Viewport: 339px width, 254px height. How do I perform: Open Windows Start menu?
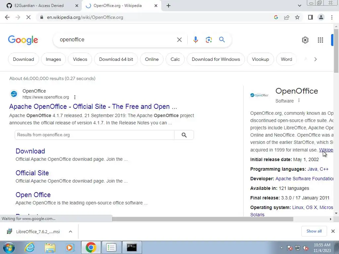coord(9,247)
